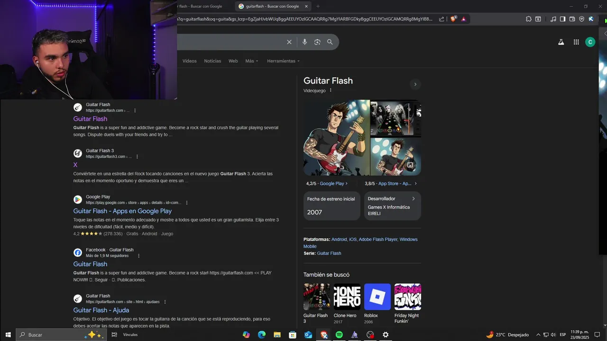
Task: Open more options for Guitar Flash result
Action: (x=135, y=110)
